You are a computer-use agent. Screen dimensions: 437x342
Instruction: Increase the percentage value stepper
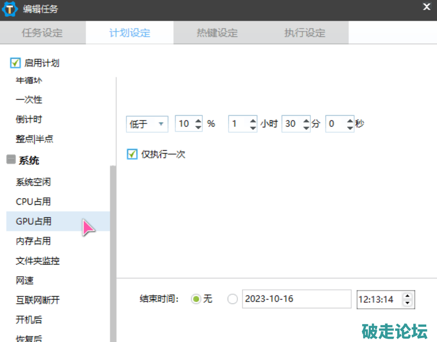click(x=198, y=120)
